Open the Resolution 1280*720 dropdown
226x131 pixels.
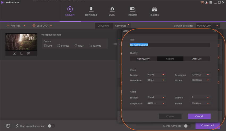pos(200,75)
